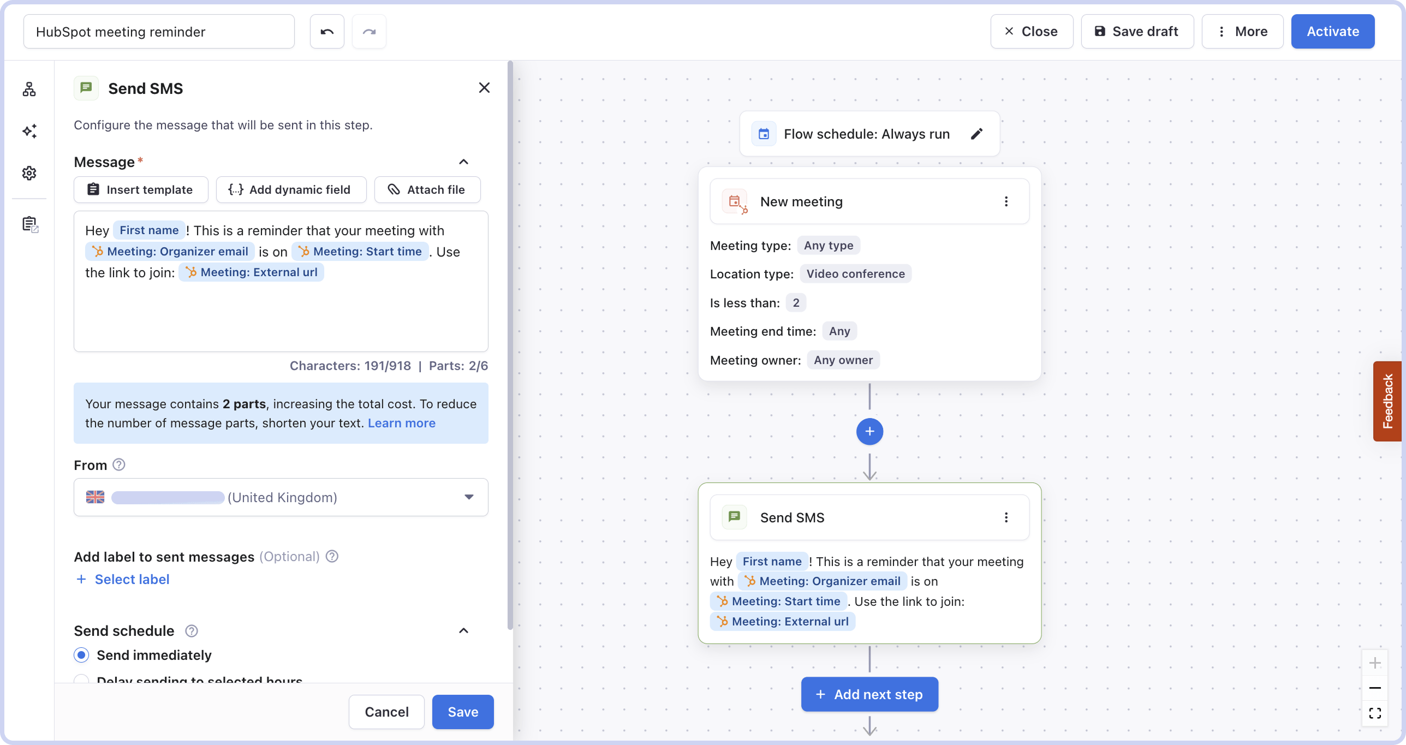1406x745 pixels.
Task: Collapse the Send schedule section
Action: pos(463,630)
